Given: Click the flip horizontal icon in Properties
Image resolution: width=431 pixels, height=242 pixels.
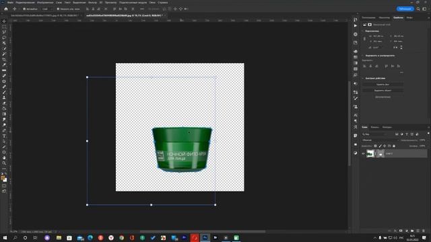Looking at the screenshot, I should [395, 48].
